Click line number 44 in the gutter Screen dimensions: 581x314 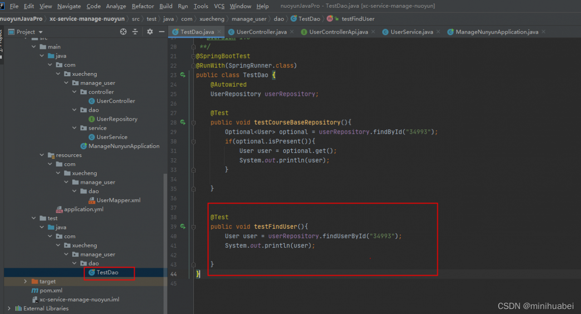pyautogui.click(x=173, y=274)
